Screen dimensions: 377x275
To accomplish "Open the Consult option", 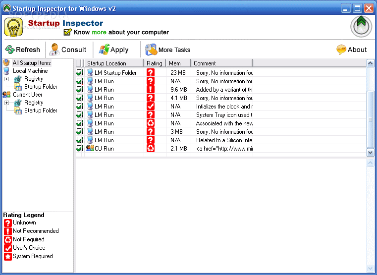I will pyautogui.click(x=67, y=50).
